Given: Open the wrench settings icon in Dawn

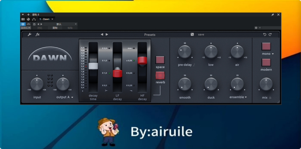Looking at the screenshot, I should click(29, 35).
